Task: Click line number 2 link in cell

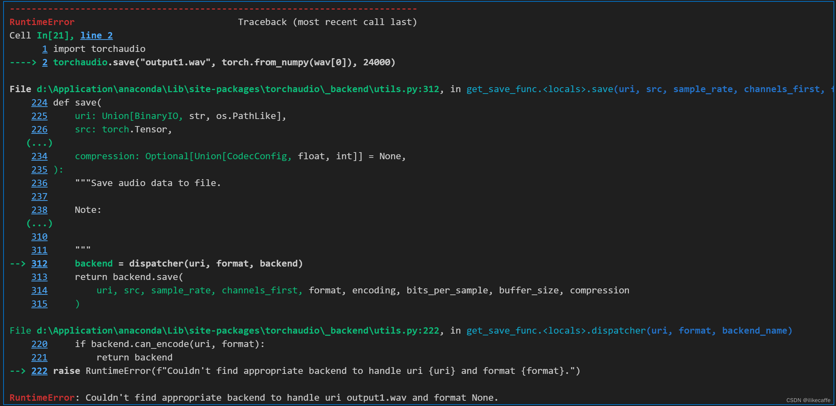Action: click(45, 62)
